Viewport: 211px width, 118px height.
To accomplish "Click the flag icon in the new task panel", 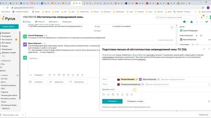I will click(104, 94).
